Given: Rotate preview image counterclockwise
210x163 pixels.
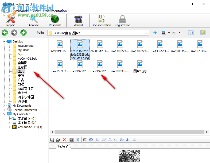Looking at the screenshot, I should click(x=116, y=140).
